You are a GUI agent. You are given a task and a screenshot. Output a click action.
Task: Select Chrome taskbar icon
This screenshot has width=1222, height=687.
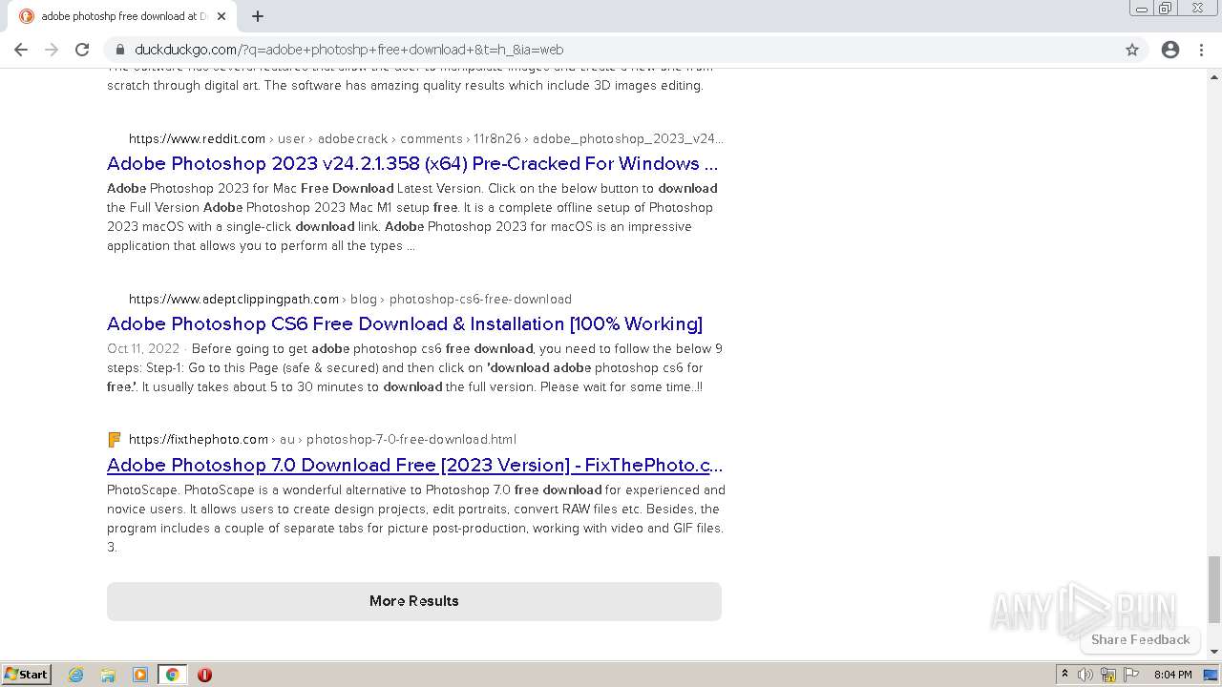tap(172, 675)
